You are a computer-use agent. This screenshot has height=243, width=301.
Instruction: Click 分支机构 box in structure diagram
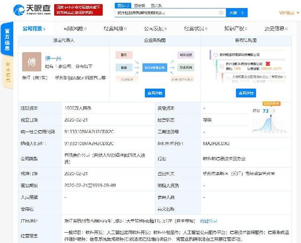186,68
